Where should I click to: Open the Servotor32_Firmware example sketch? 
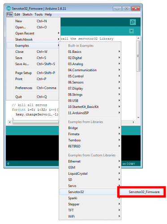click(x=141, y=192)
